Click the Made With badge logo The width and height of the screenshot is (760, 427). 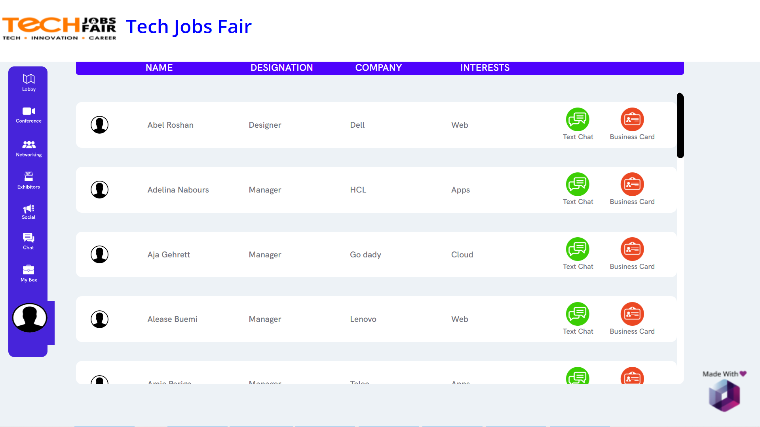tap(724, 395)
